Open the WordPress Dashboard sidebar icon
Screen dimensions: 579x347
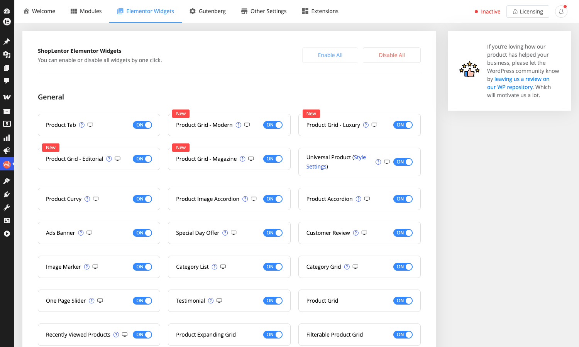[7, 11]
